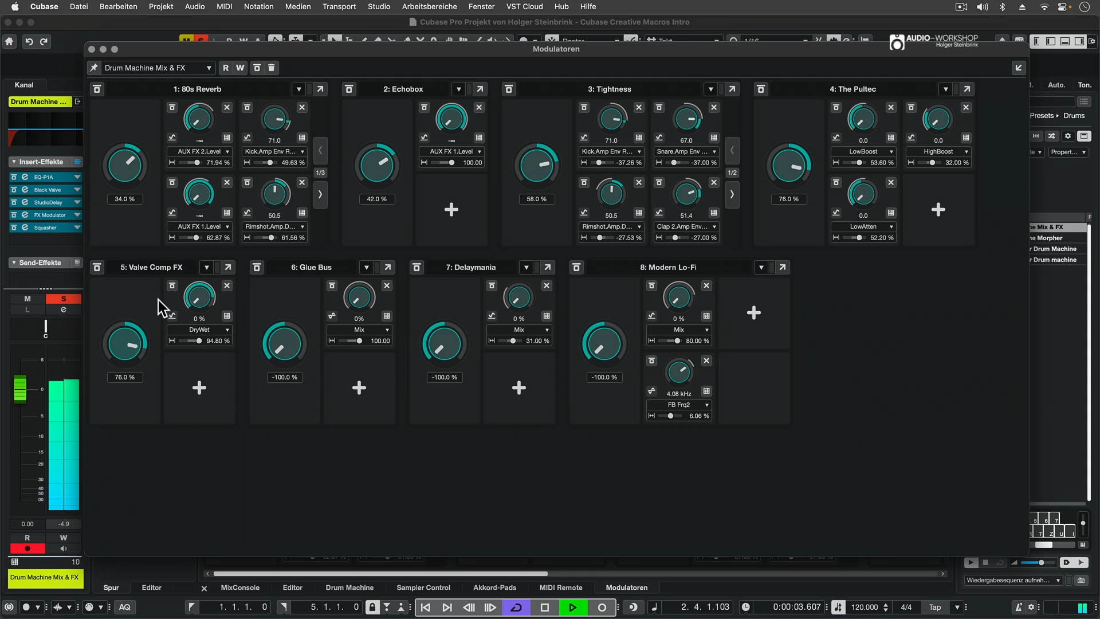Click the Play button in transport bar

click(572, 608)
